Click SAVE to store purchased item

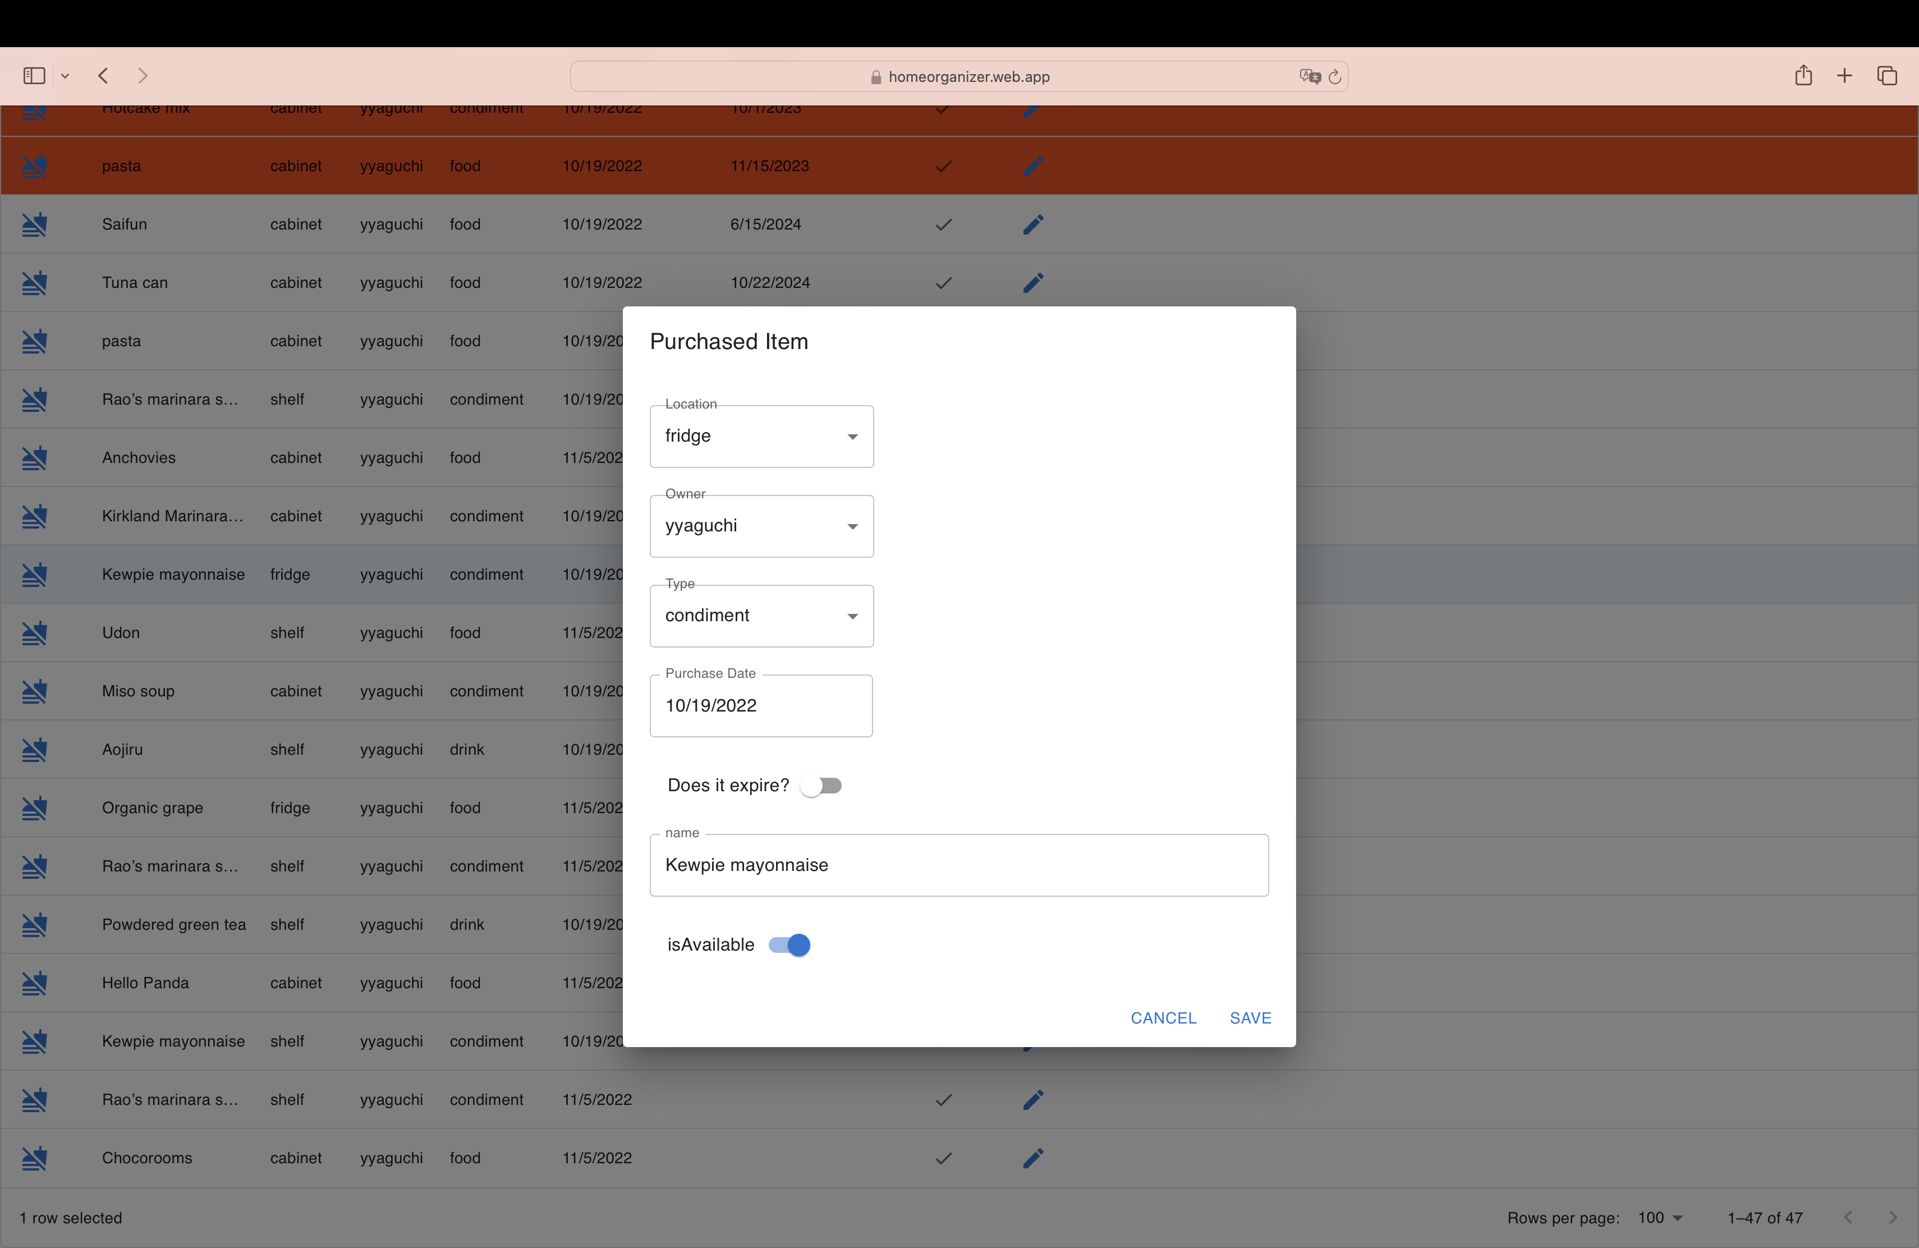1251,1018
